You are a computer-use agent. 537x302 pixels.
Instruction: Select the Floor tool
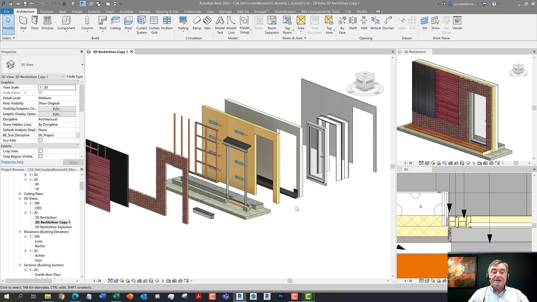pyautogui.click(x=128, y=23)
